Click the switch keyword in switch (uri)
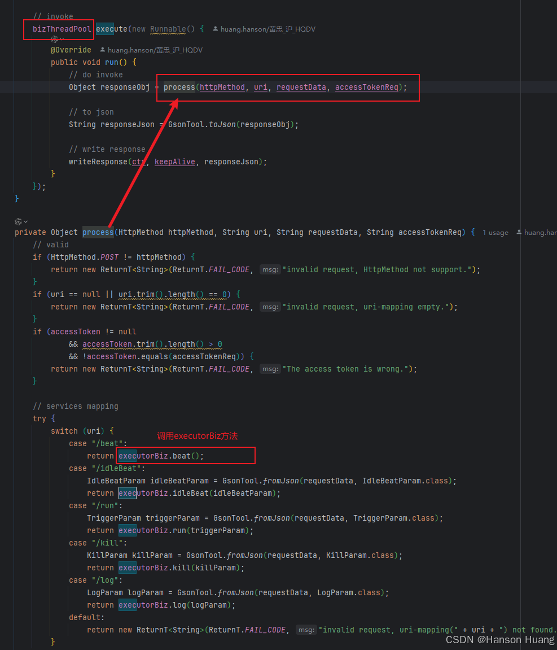The height and width of the screenshot is (650, 557). tap(64, 431)
